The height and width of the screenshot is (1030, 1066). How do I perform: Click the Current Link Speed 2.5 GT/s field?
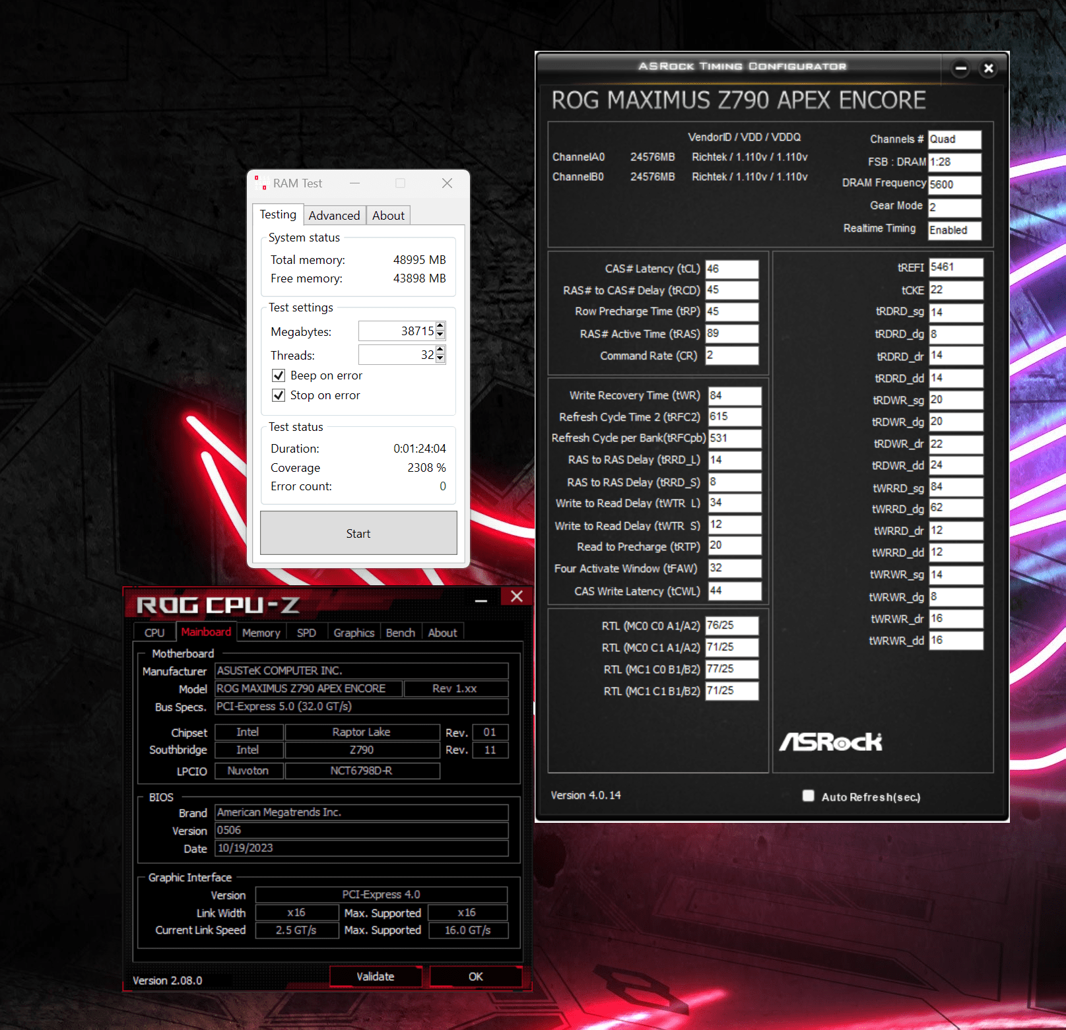click(296, 930)
